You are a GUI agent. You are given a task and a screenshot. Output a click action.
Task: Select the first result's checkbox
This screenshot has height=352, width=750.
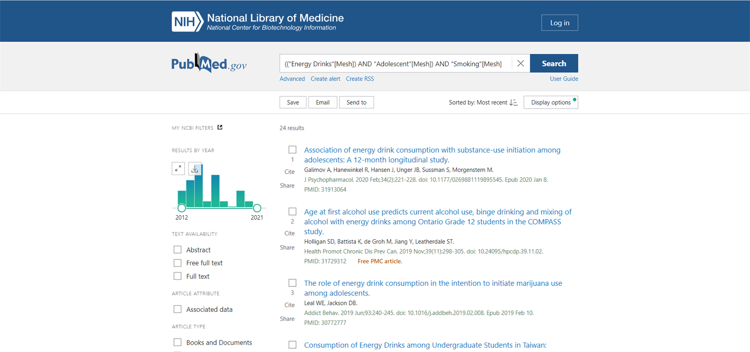tap(292, 150)
